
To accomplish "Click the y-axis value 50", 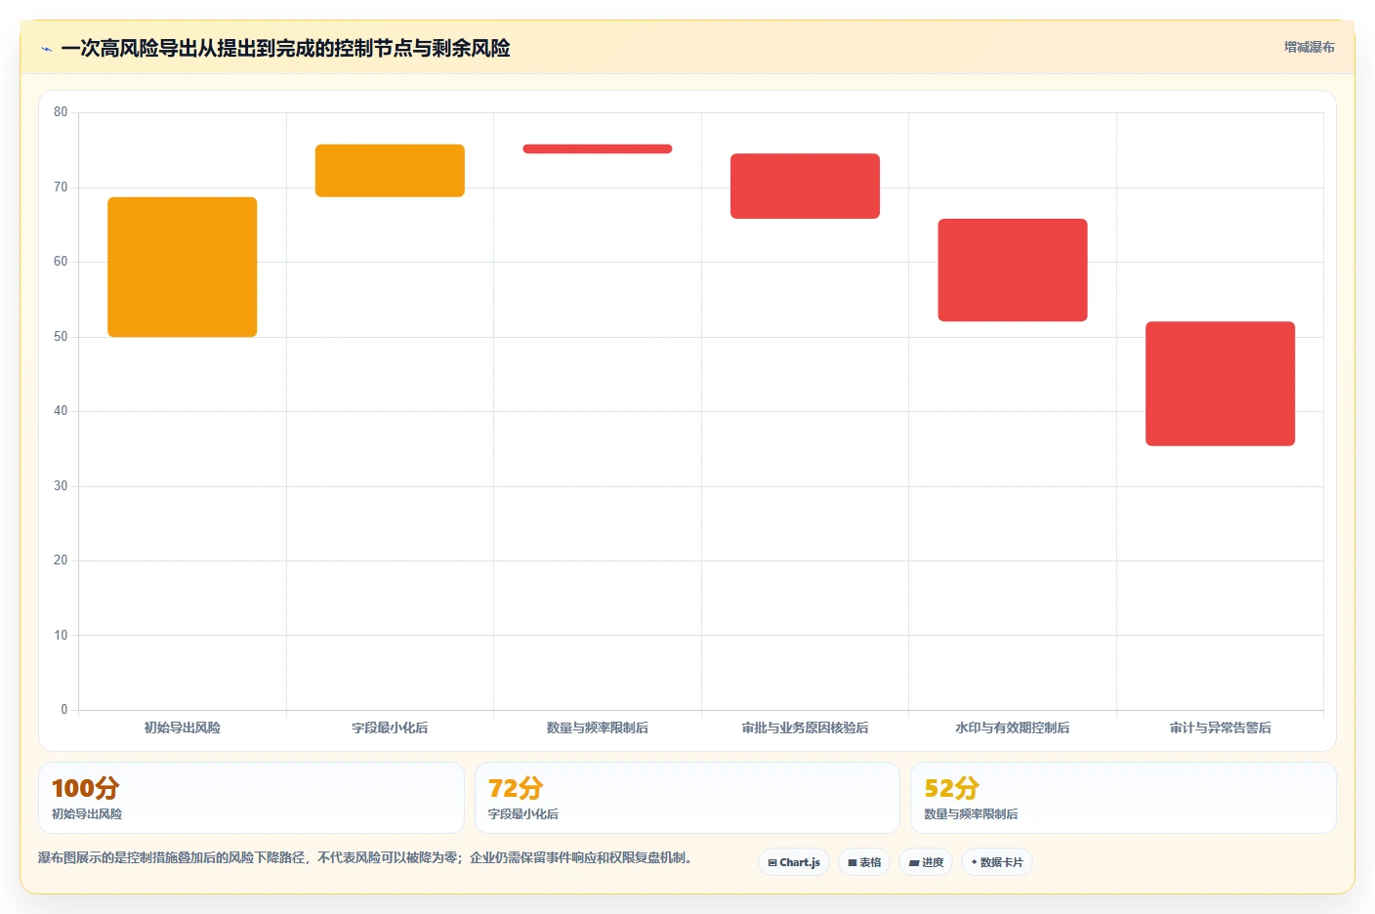I will pyautogui.click(x=61, y=337).
